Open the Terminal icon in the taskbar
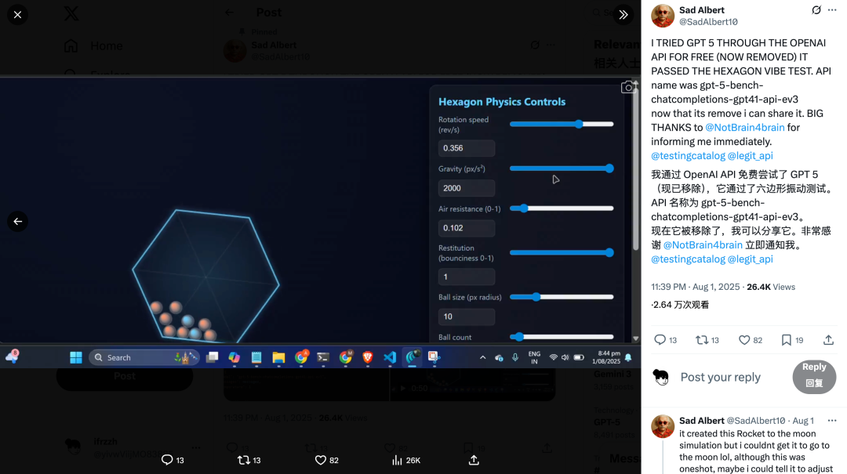The width and height of the screenshot is (847, 474). click(x=323, y=357)
